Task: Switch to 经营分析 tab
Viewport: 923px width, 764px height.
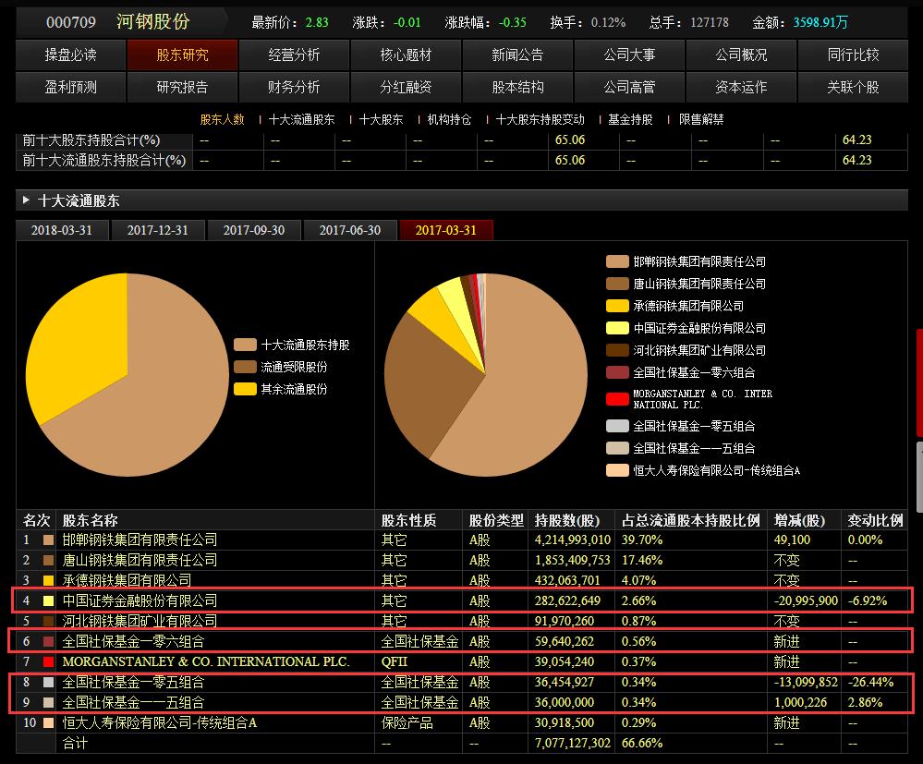Action: tap(294, 55)
